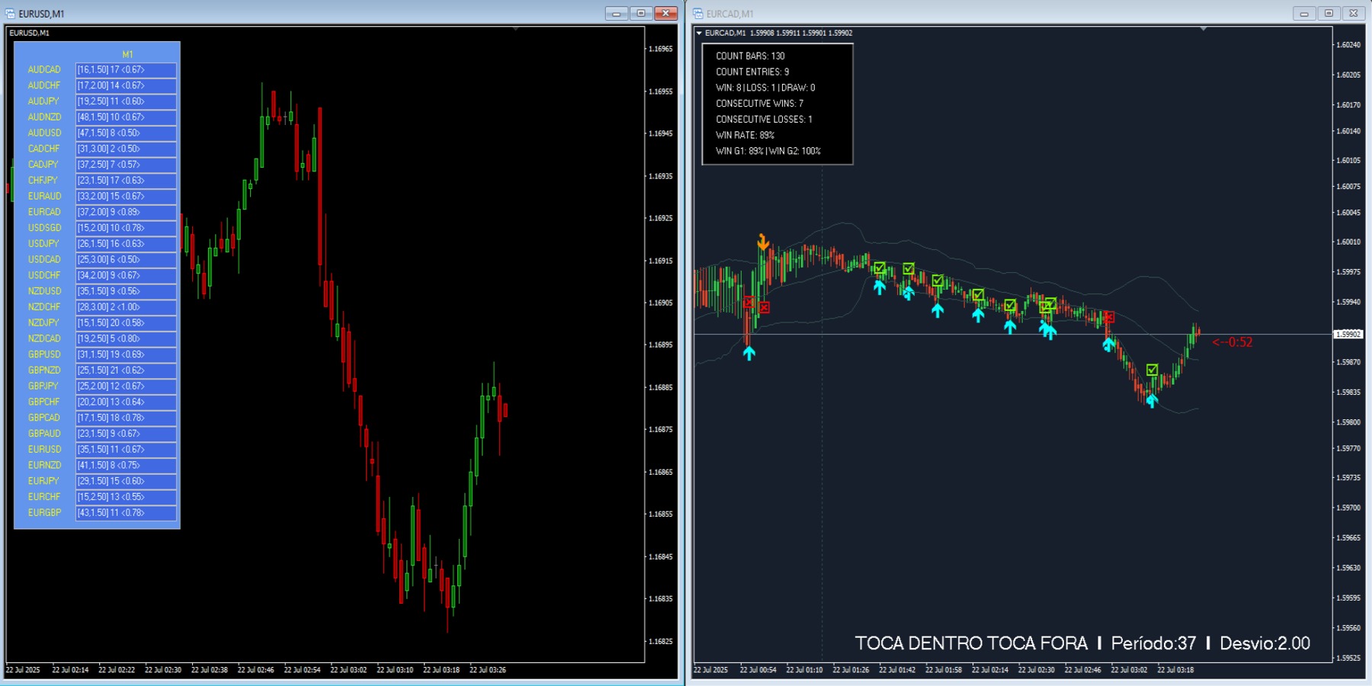Click the orange down arrow signal

pos(763,242)
